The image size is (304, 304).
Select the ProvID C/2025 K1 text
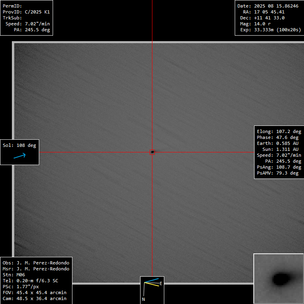click(x=26, y=12)
